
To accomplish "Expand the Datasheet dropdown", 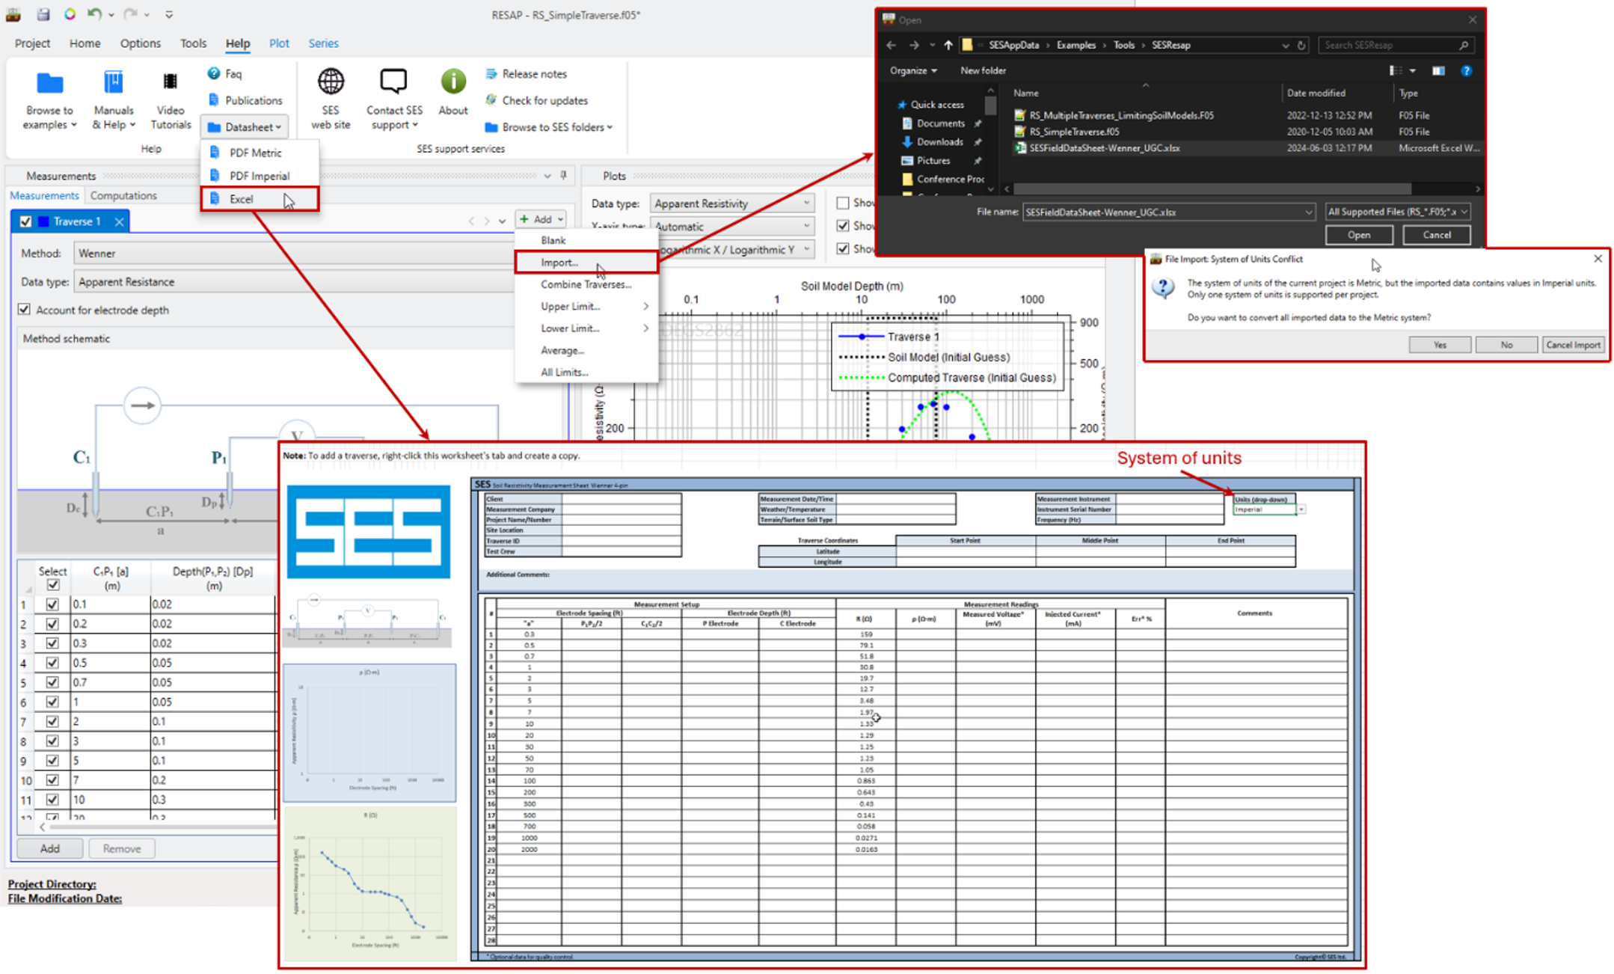I will pyautogui.click(x=245, y=127).
